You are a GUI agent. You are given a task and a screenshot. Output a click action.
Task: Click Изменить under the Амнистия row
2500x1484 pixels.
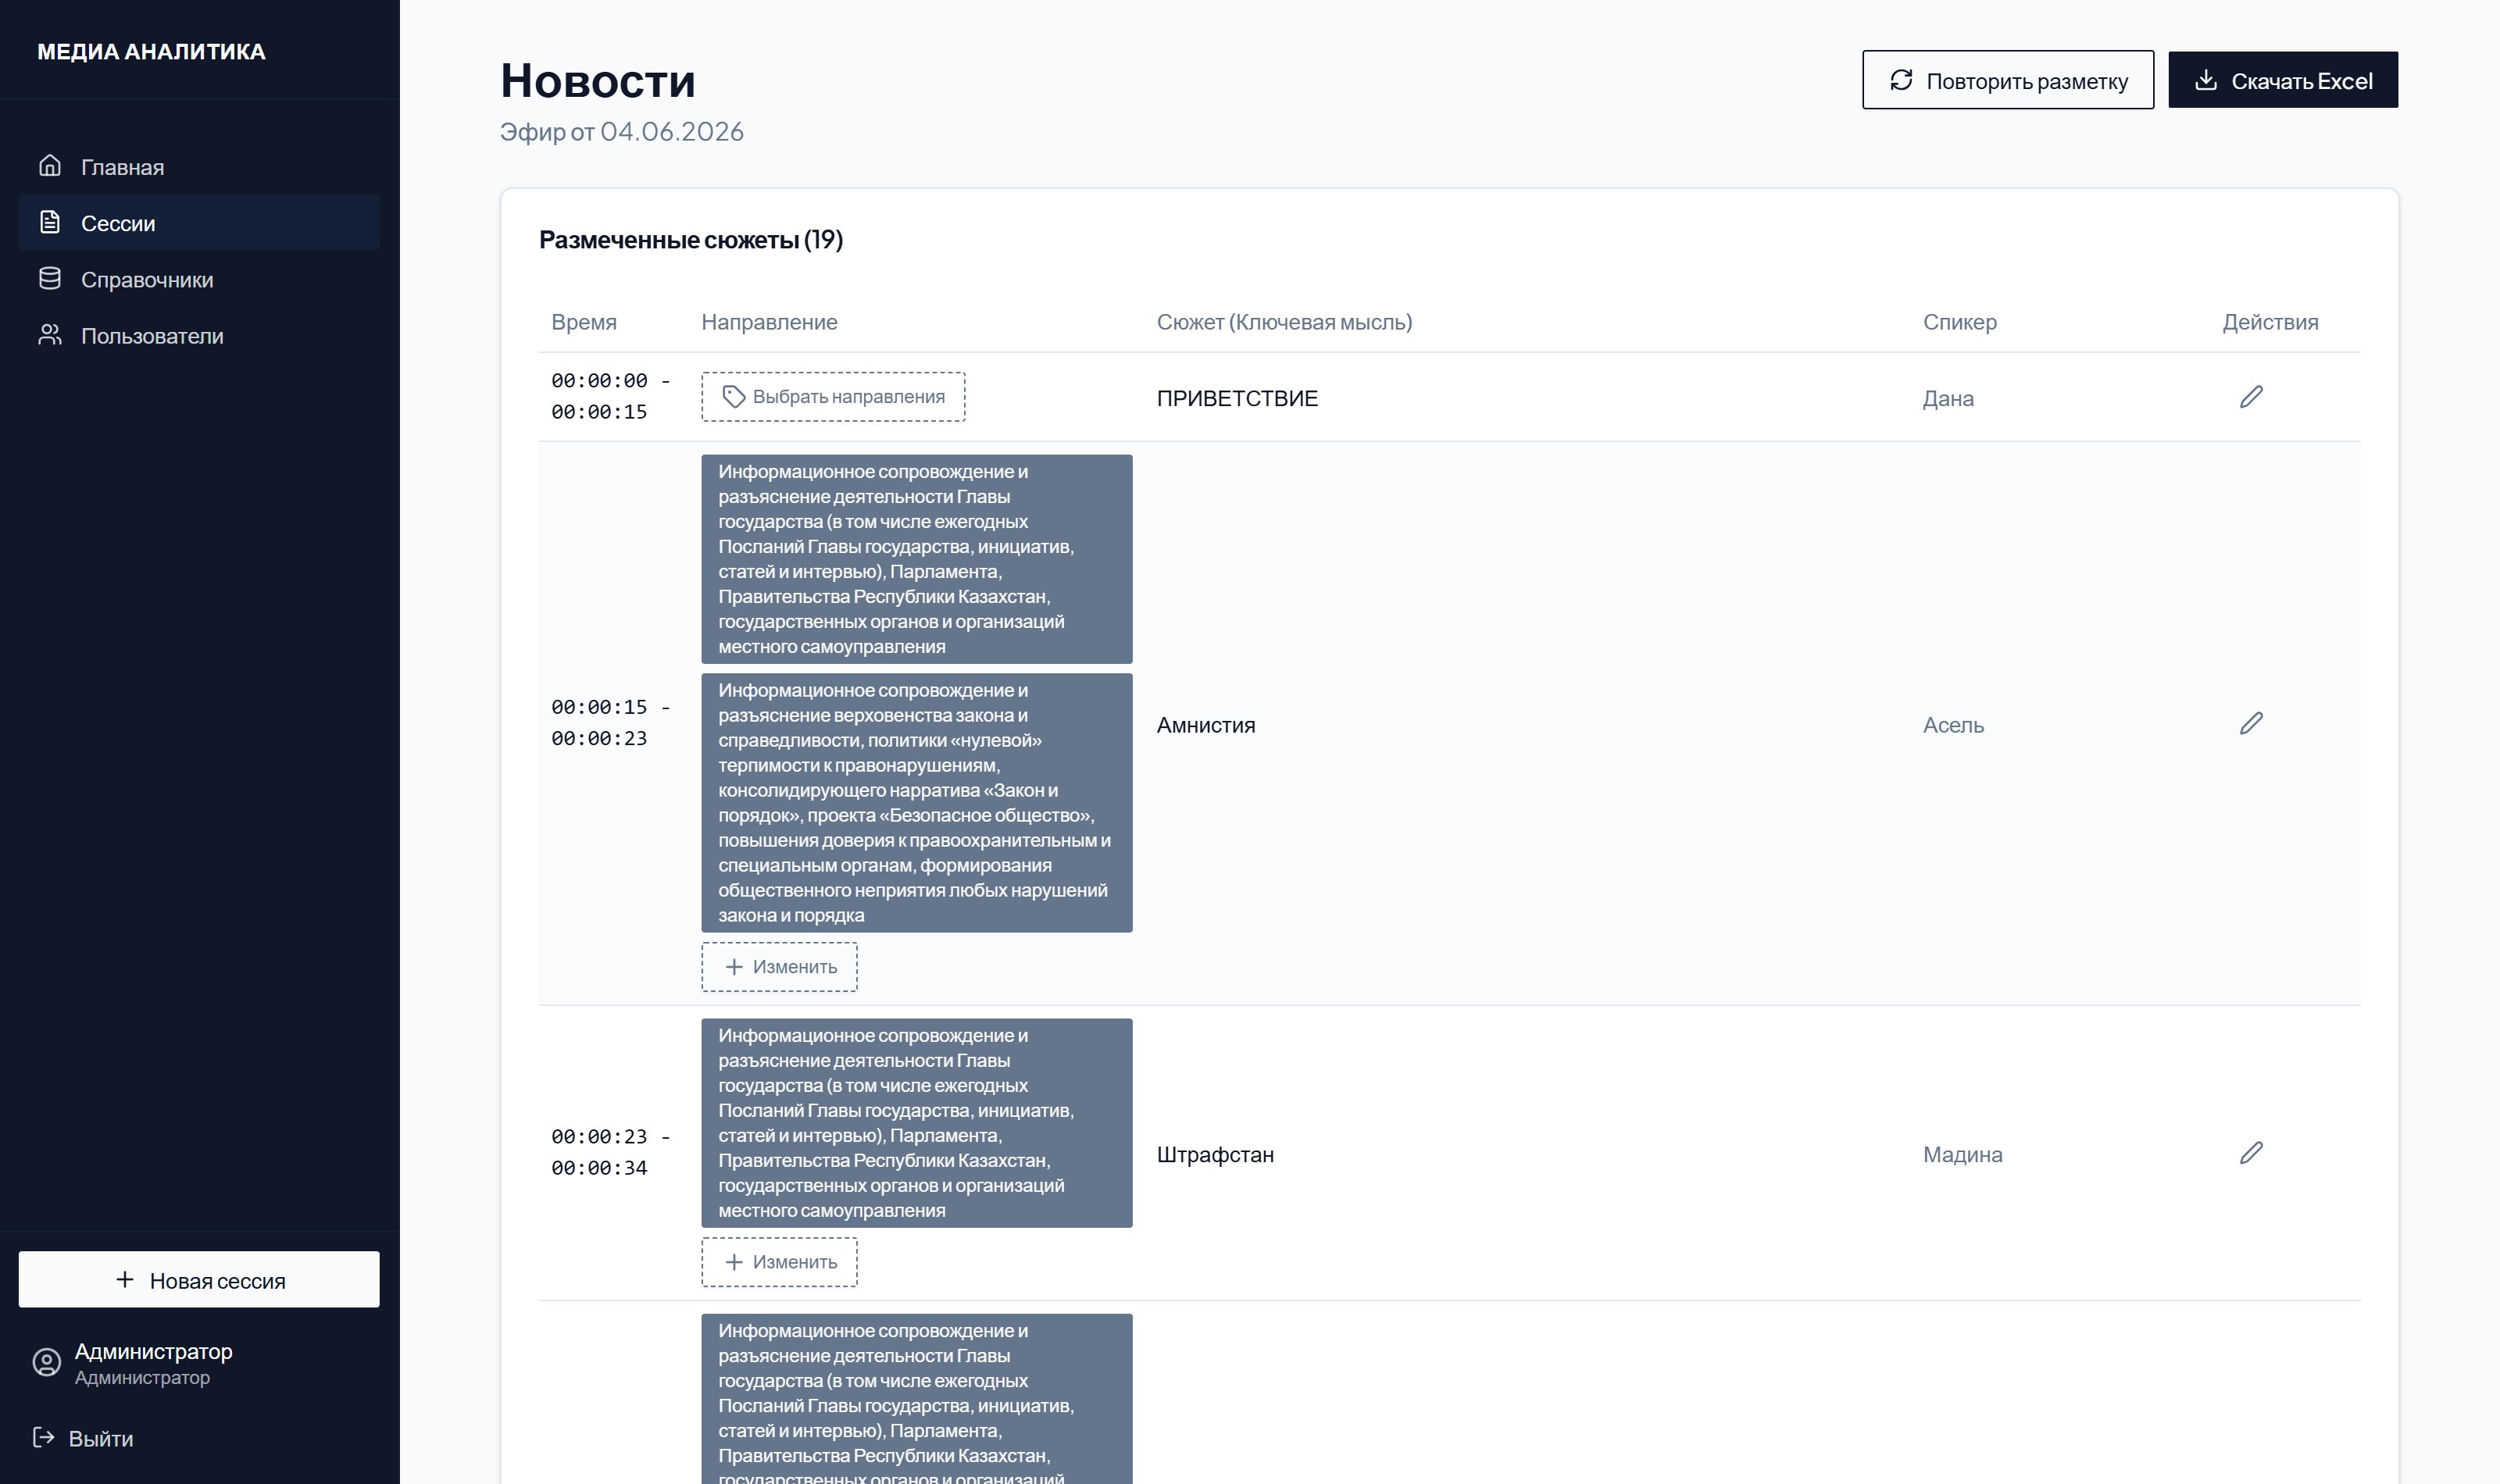[779, 967]
